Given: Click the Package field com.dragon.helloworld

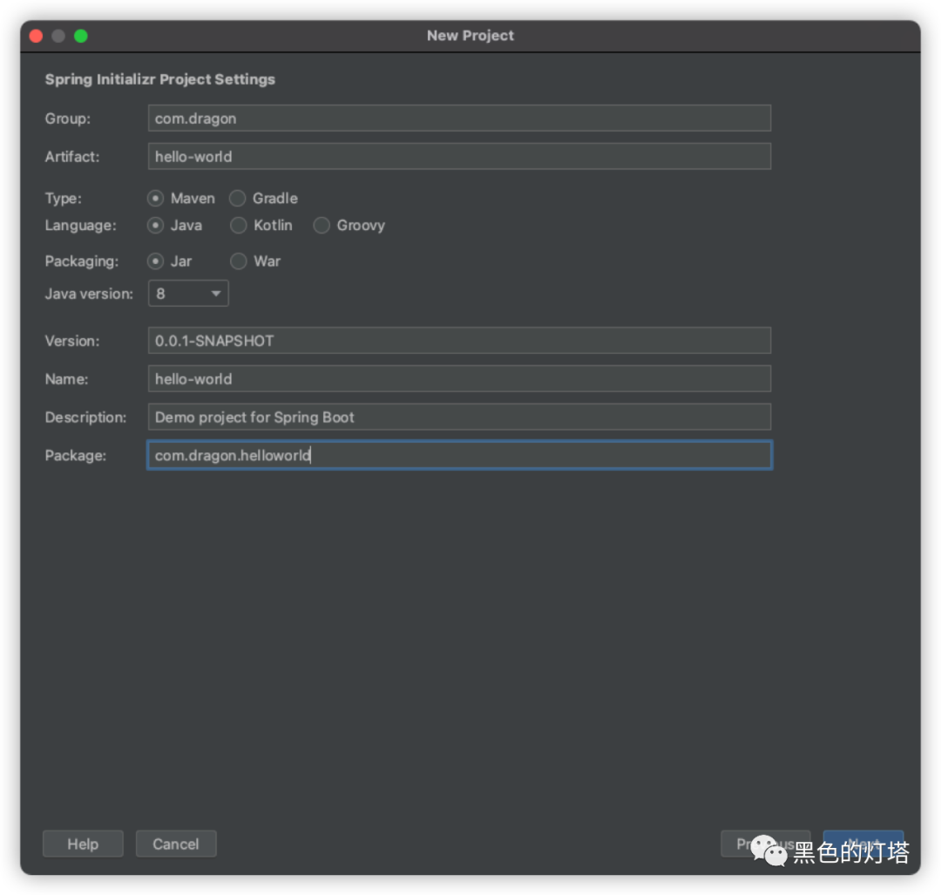Looking at the screenshot, I should tap(459, 456).
